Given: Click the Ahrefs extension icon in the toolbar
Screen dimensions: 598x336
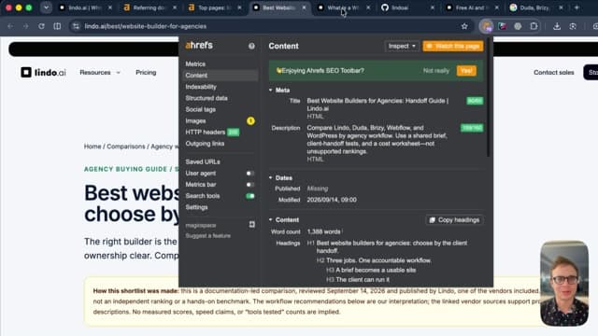Looking at the screenshot, I should tap(486, 26).
